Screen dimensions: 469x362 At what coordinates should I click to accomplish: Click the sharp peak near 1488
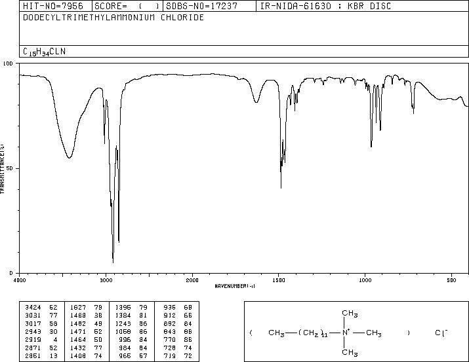pos(281,187)
